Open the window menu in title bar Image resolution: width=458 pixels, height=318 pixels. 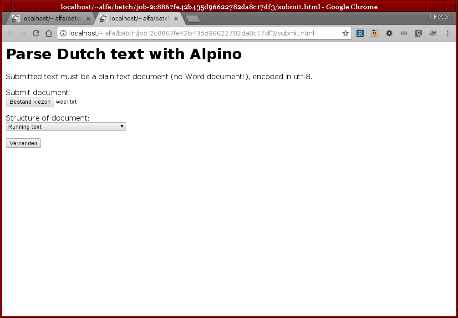pos(6,7)
